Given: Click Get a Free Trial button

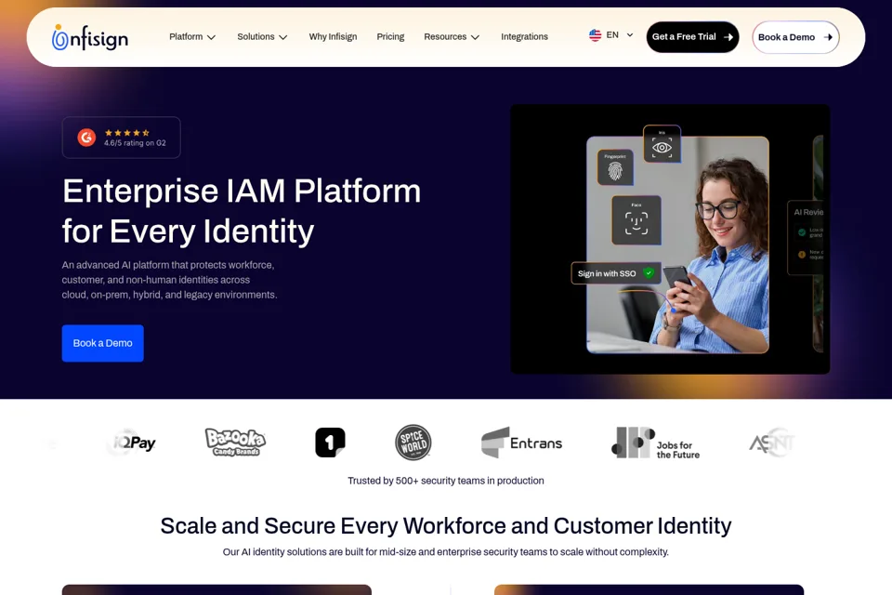Looking at the screenshot, I should [x=692, y=37].
